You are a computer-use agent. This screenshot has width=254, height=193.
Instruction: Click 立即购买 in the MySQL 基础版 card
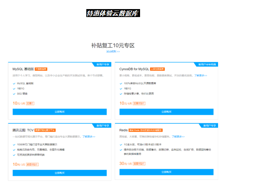coord(59,112)
